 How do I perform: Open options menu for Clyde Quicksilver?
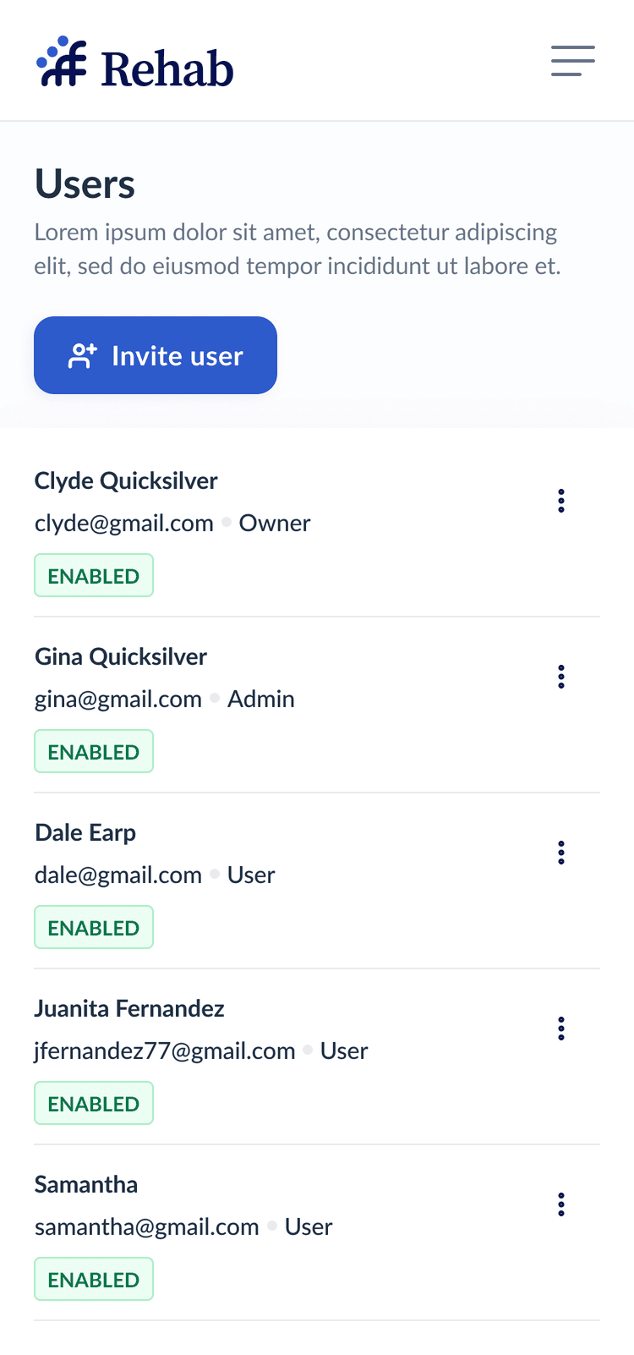561,501
